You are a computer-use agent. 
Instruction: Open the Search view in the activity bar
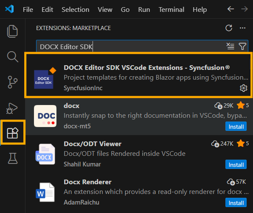[12, 57]
